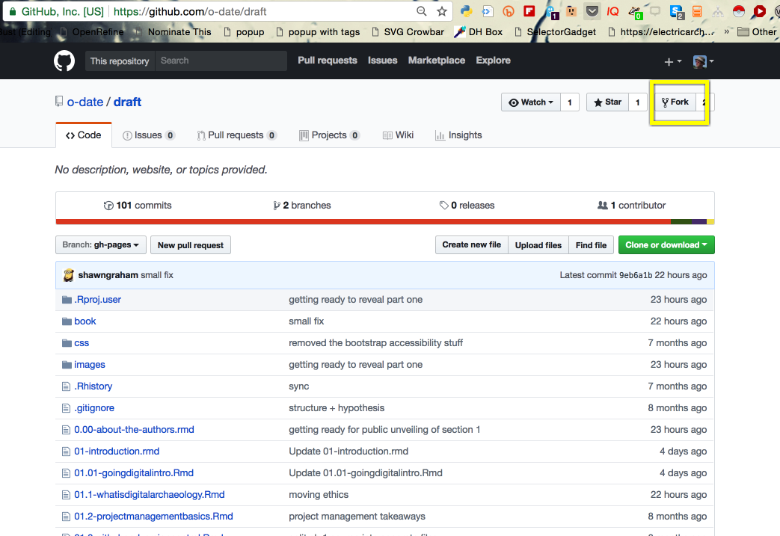Click the draft repository name link

point(127,102)
